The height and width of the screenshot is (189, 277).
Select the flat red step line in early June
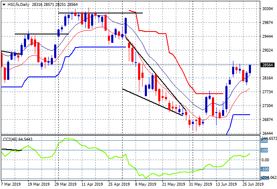tap(209, 94)
